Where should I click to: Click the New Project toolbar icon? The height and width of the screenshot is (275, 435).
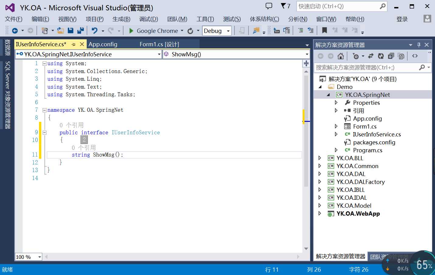coord(45,31)
